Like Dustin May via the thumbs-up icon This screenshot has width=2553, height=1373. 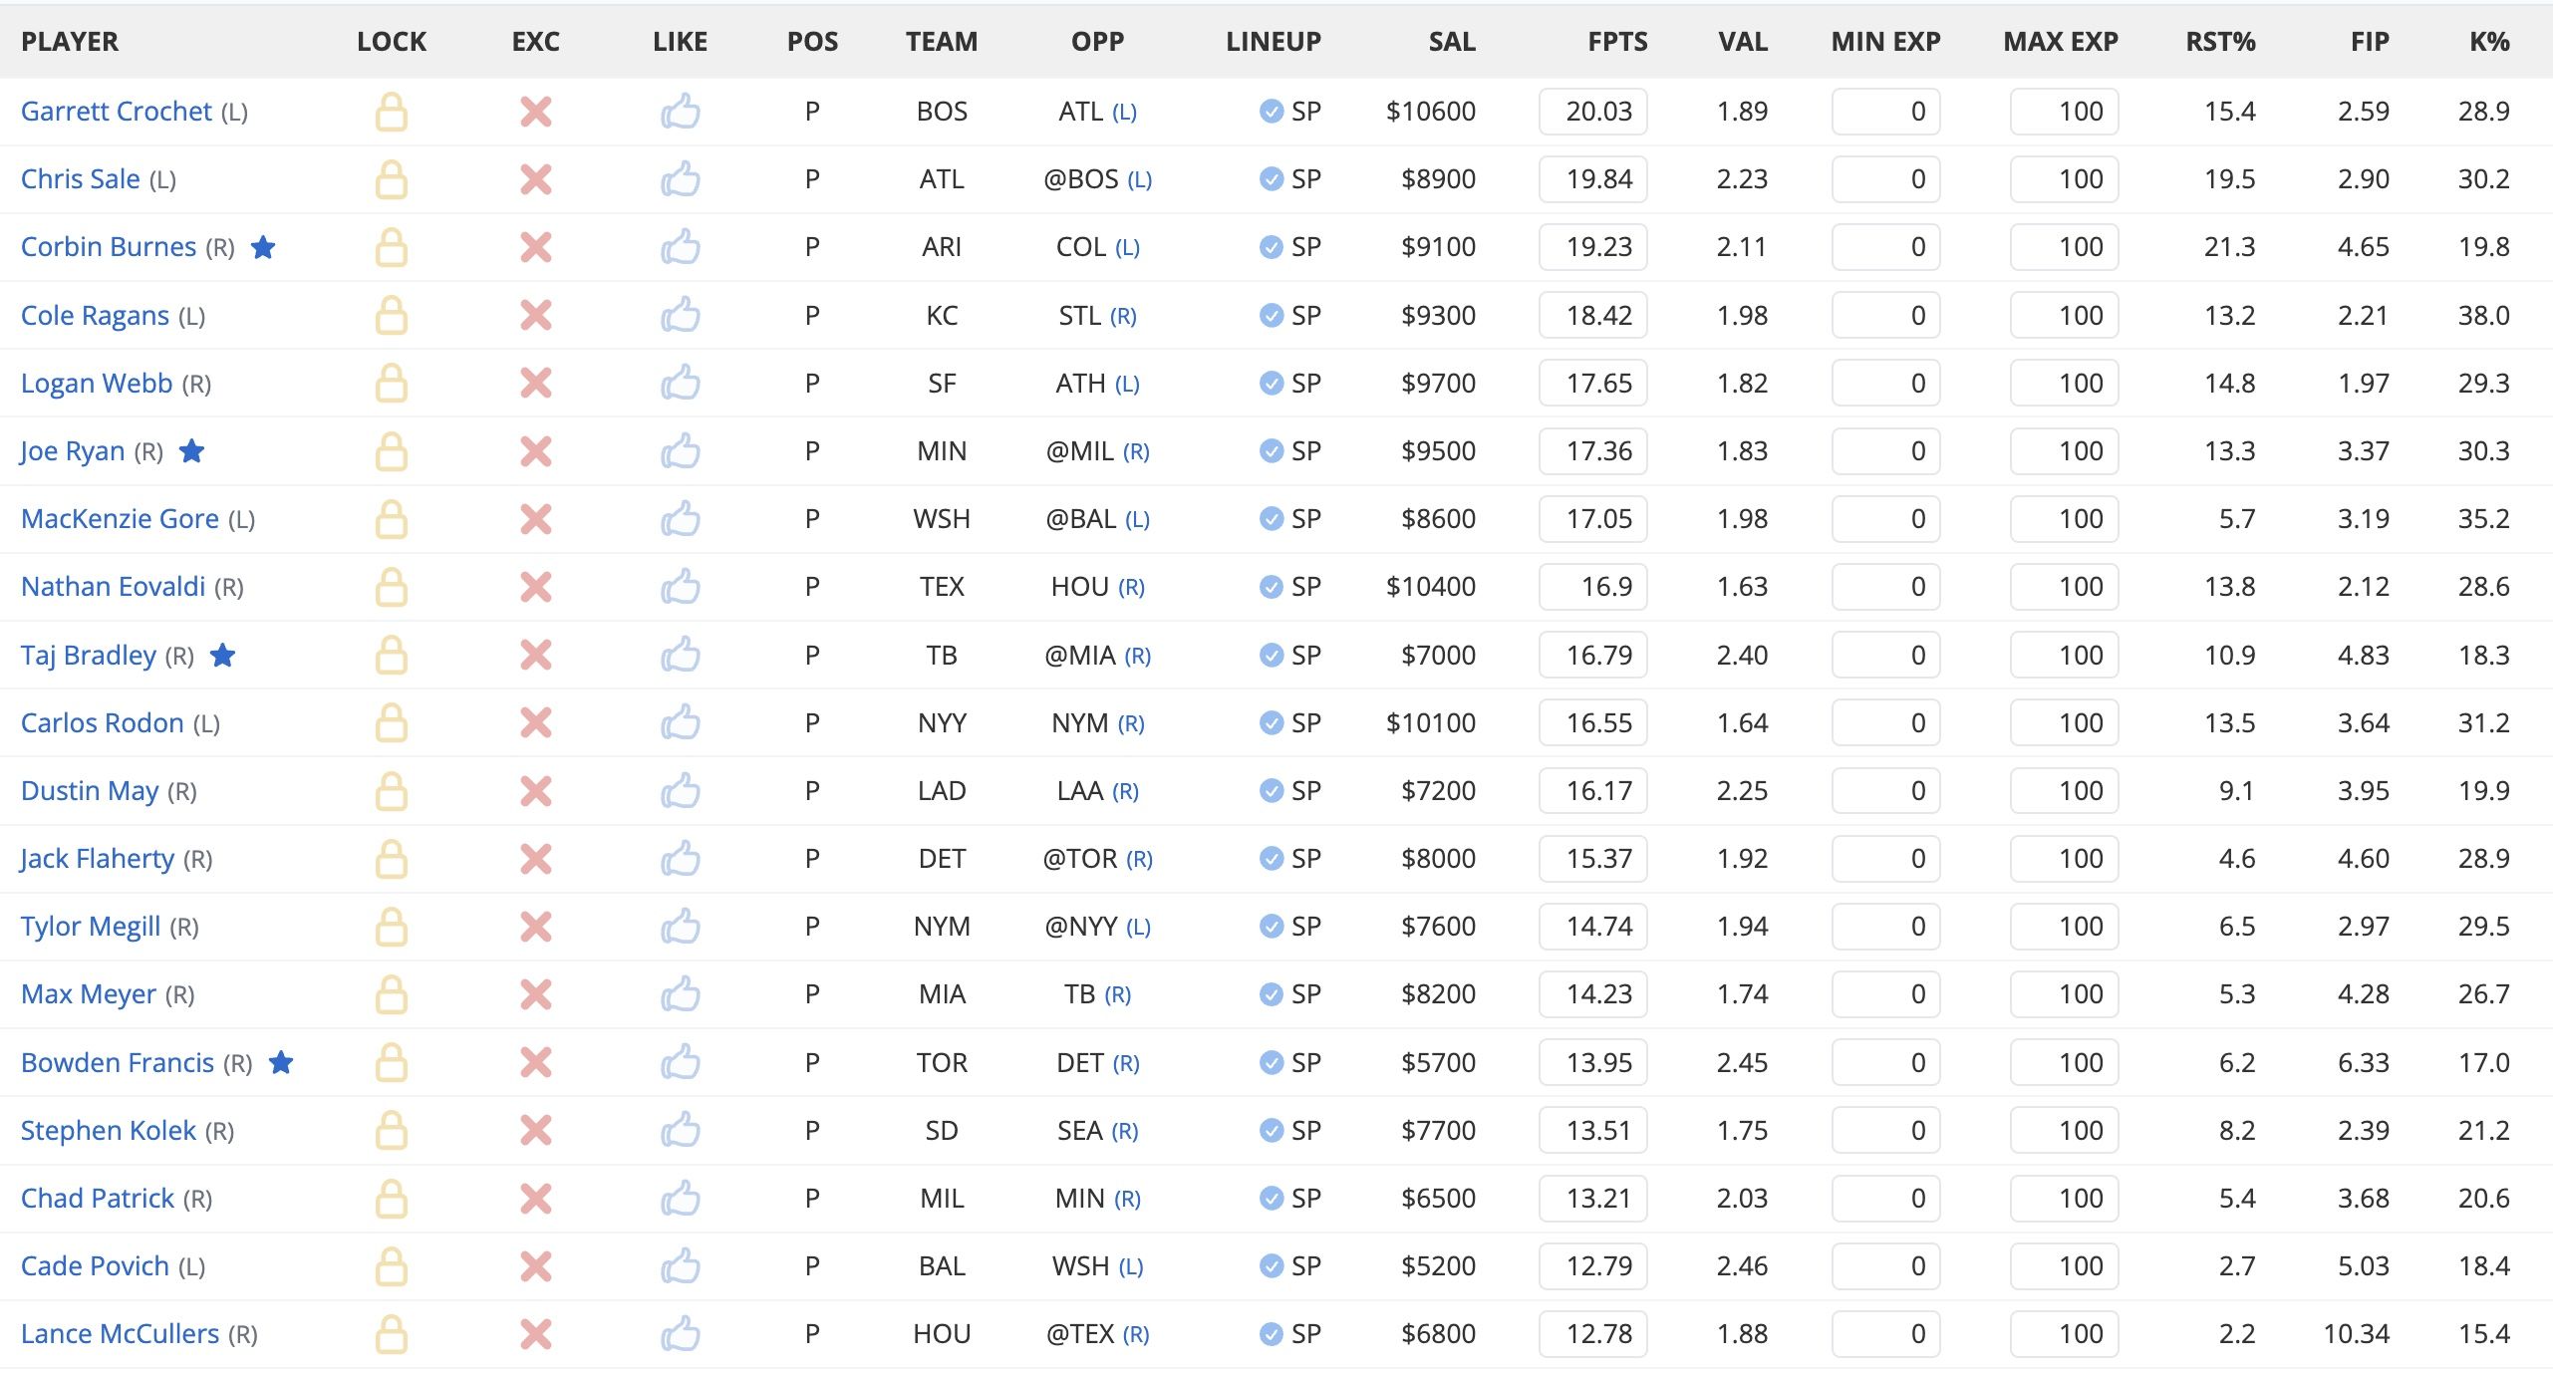tap(681, 791)
